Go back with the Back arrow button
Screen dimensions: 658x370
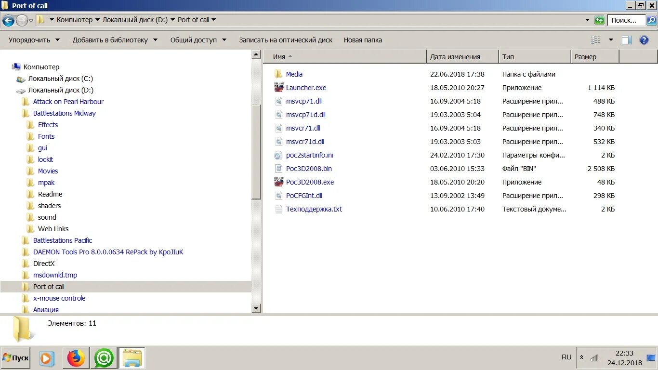pos(8,20)
